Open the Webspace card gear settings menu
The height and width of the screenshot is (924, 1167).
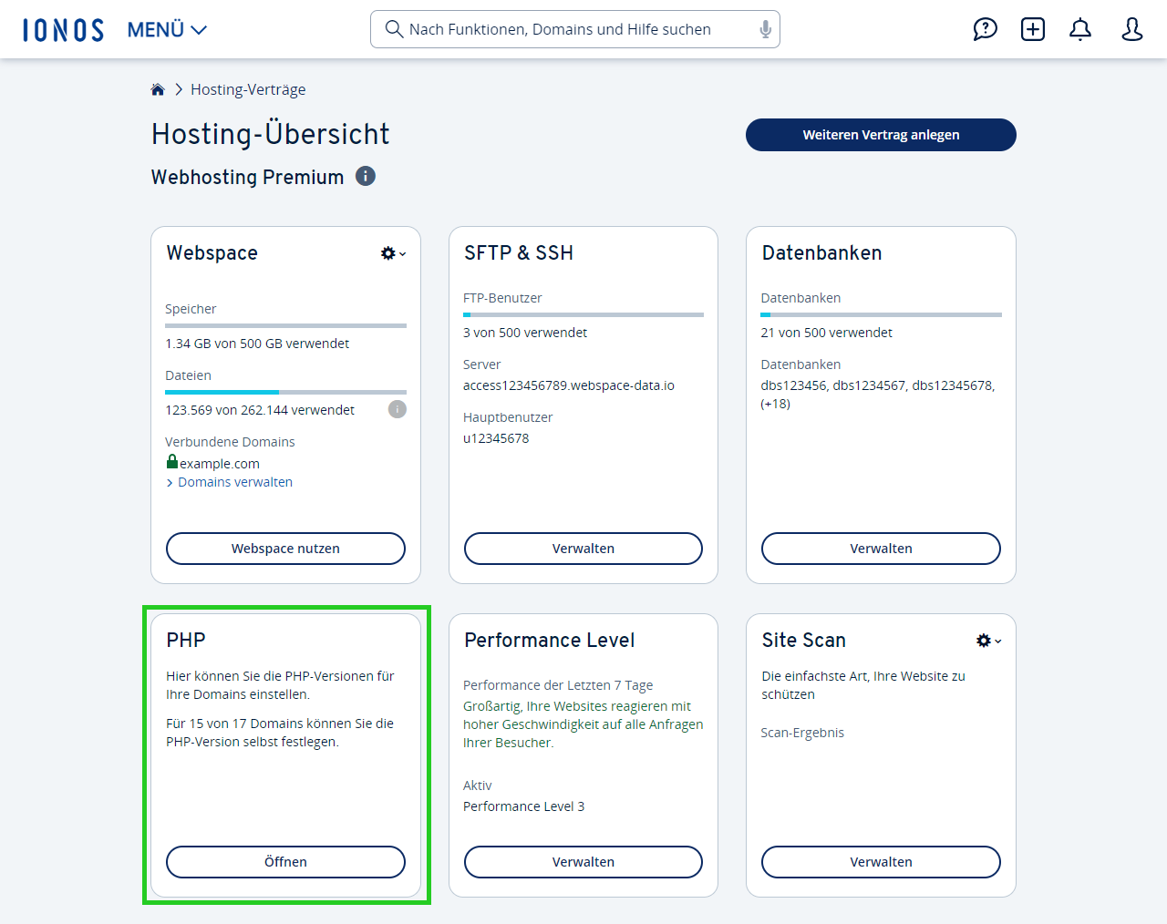point(393,253)
